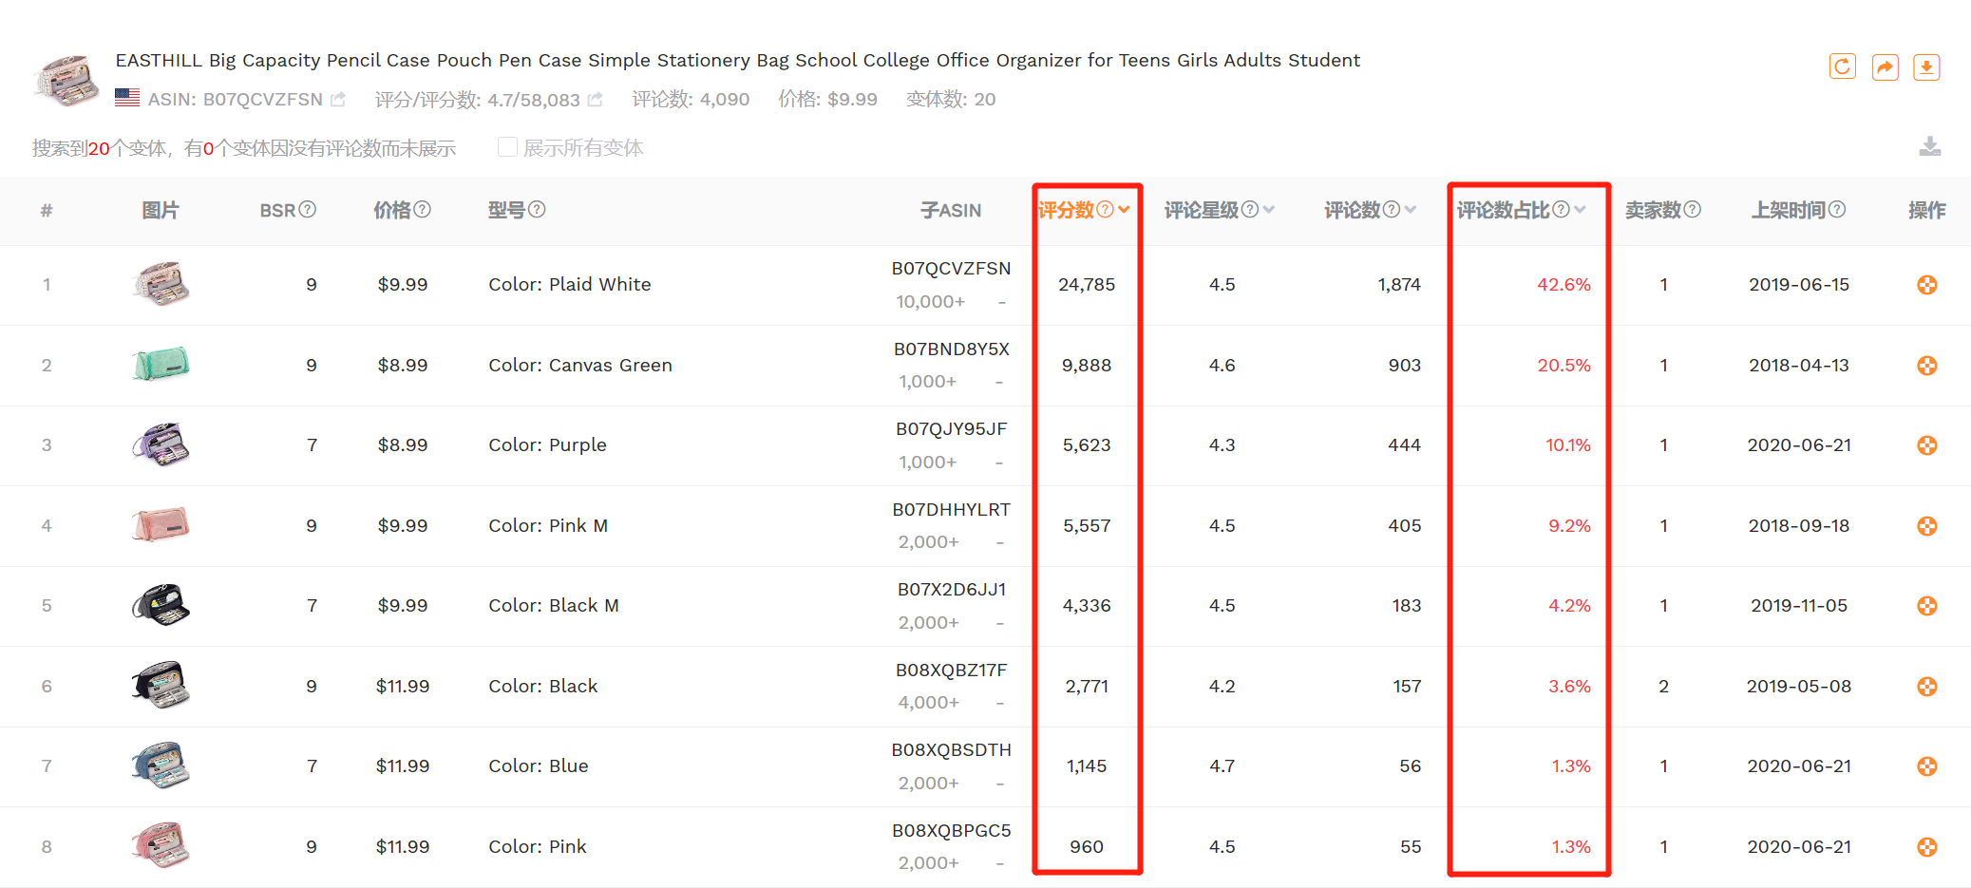This screenshot has height=888, width=1971.
Task: Click action plus icon for Canvas Green row
Action: click(x=1926, y=366)
